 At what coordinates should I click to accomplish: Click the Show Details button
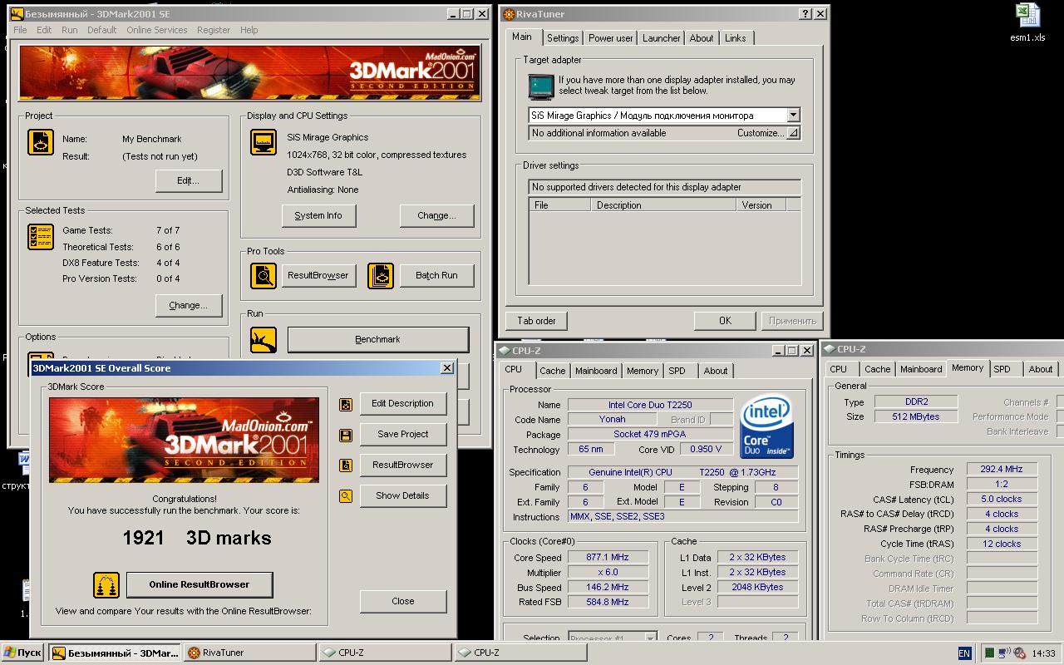(403, 495)
